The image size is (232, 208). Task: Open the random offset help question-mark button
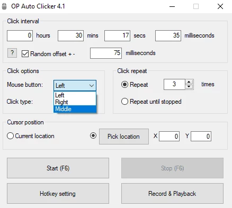click(12, 53)
